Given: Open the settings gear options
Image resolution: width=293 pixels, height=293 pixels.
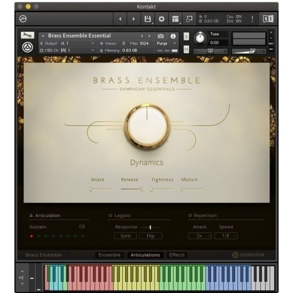Looking at the screenshot, I should [x=162, y=19].
